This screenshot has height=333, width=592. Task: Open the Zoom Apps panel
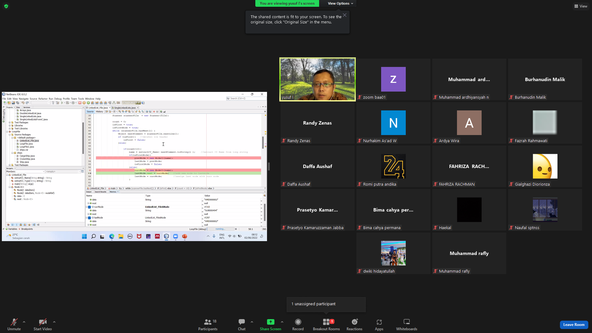379,325
